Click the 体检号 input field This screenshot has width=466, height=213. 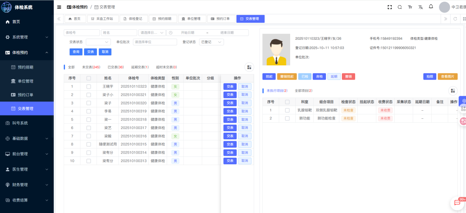click(82, 33)
